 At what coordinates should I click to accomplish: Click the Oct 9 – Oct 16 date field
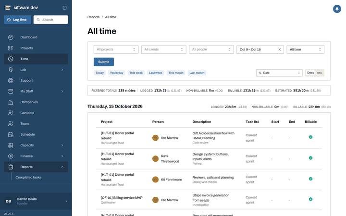coord(260,49)
